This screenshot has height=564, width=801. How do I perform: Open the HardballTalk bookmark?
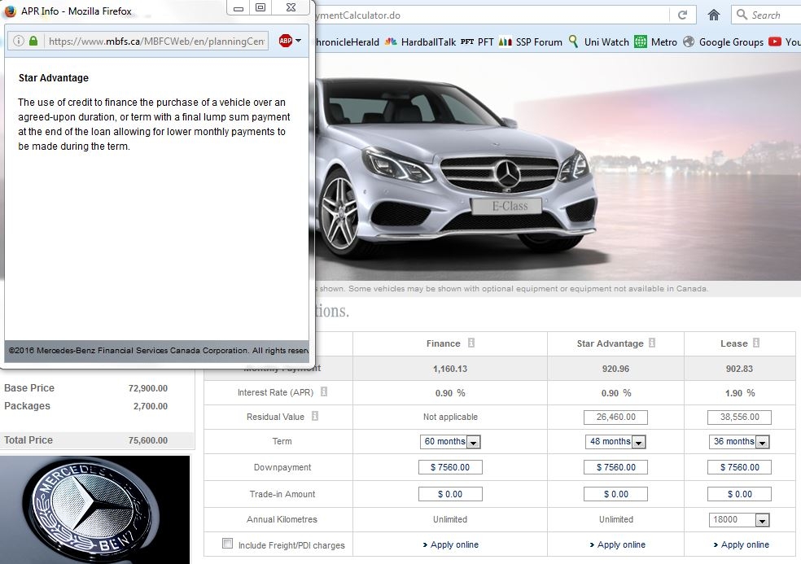[420, 42]
